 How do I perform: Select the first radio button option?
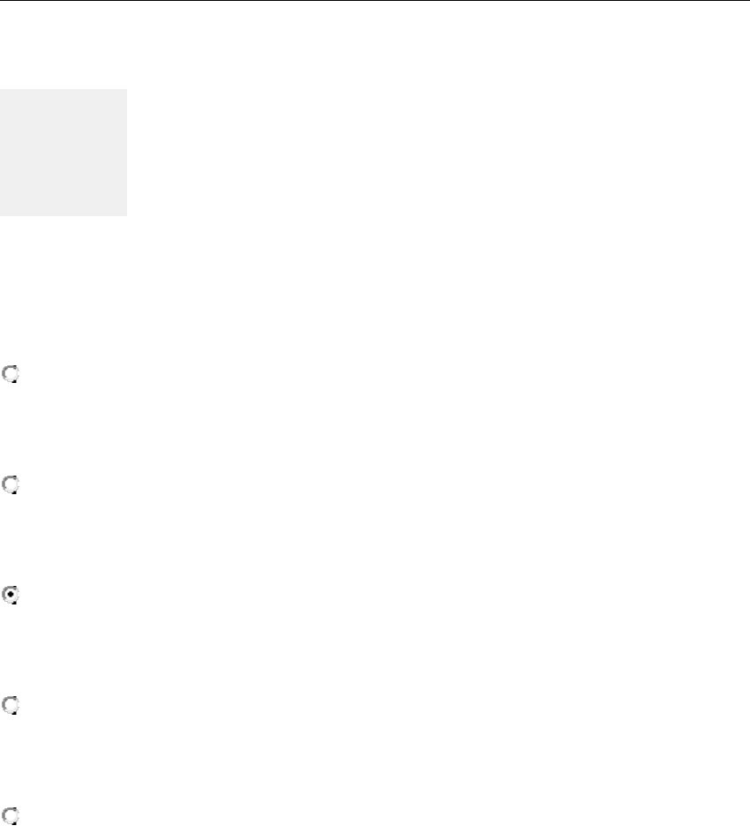(11, 375)
